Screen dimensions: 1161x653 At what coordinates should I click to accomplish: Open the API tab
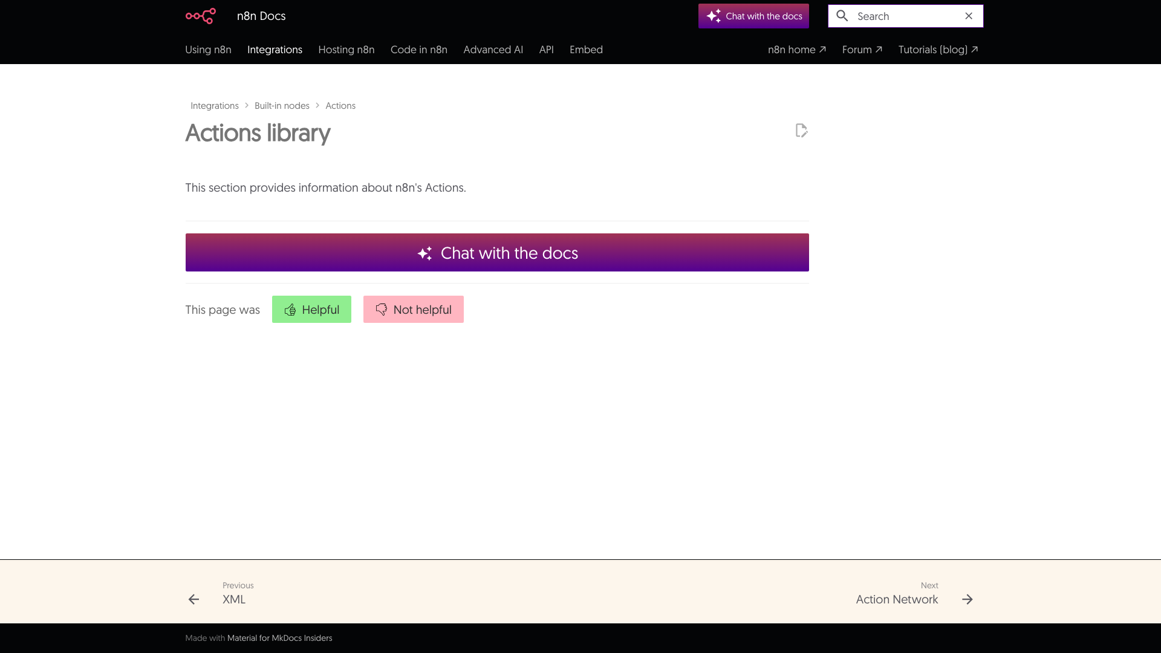pyautogui.click(x=547, y=50)
